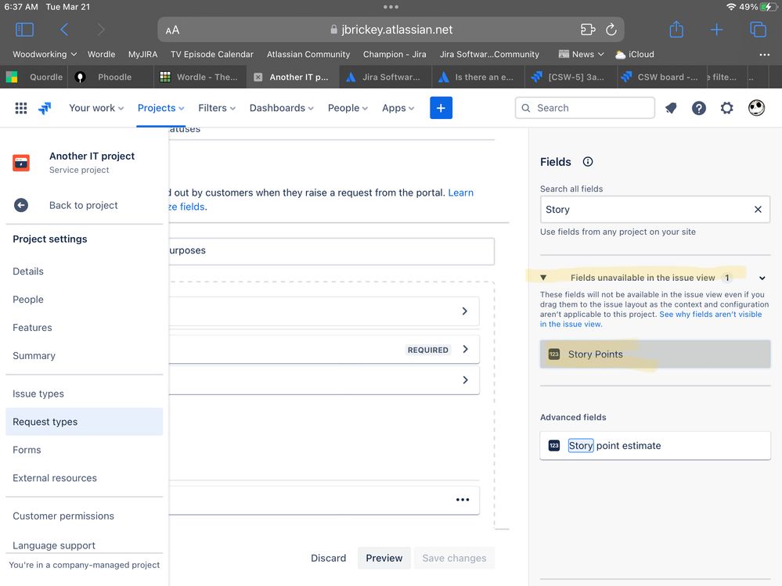
Task: Open the Jira help menu
Action: (699, 108)
